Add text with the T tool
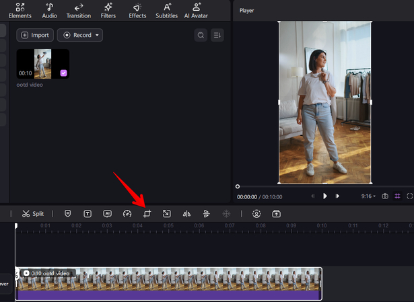This screenshot has width=414, height=302. point(88,213)
